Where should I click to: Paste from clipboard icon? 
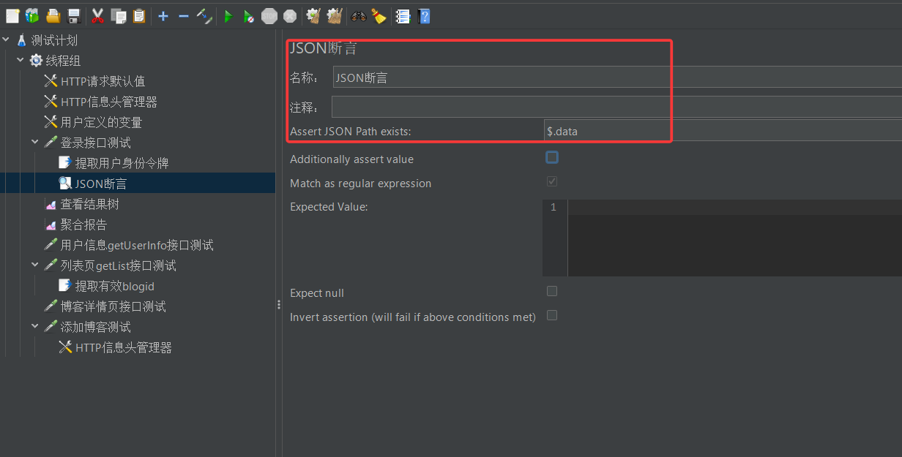138,15
